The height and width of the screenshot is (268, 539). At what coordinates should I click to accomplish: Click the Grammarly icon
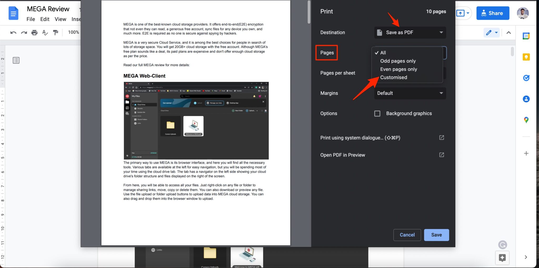point(502,245)
